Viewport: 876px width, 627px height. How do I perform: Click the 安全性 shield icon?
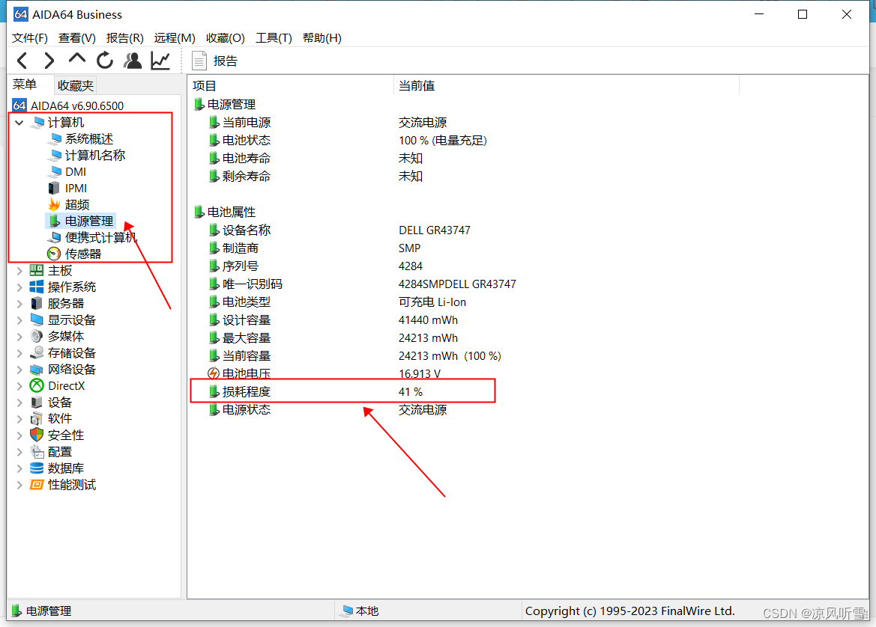[36, 435]
